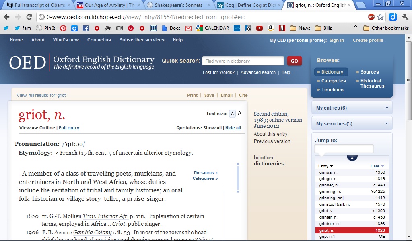
Task: Open the Subscriber services menu item
Action: pos(142,40)
